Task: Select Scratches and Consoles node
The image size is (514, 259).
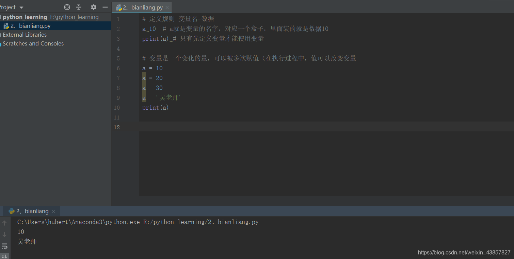Action: point(33,43)
